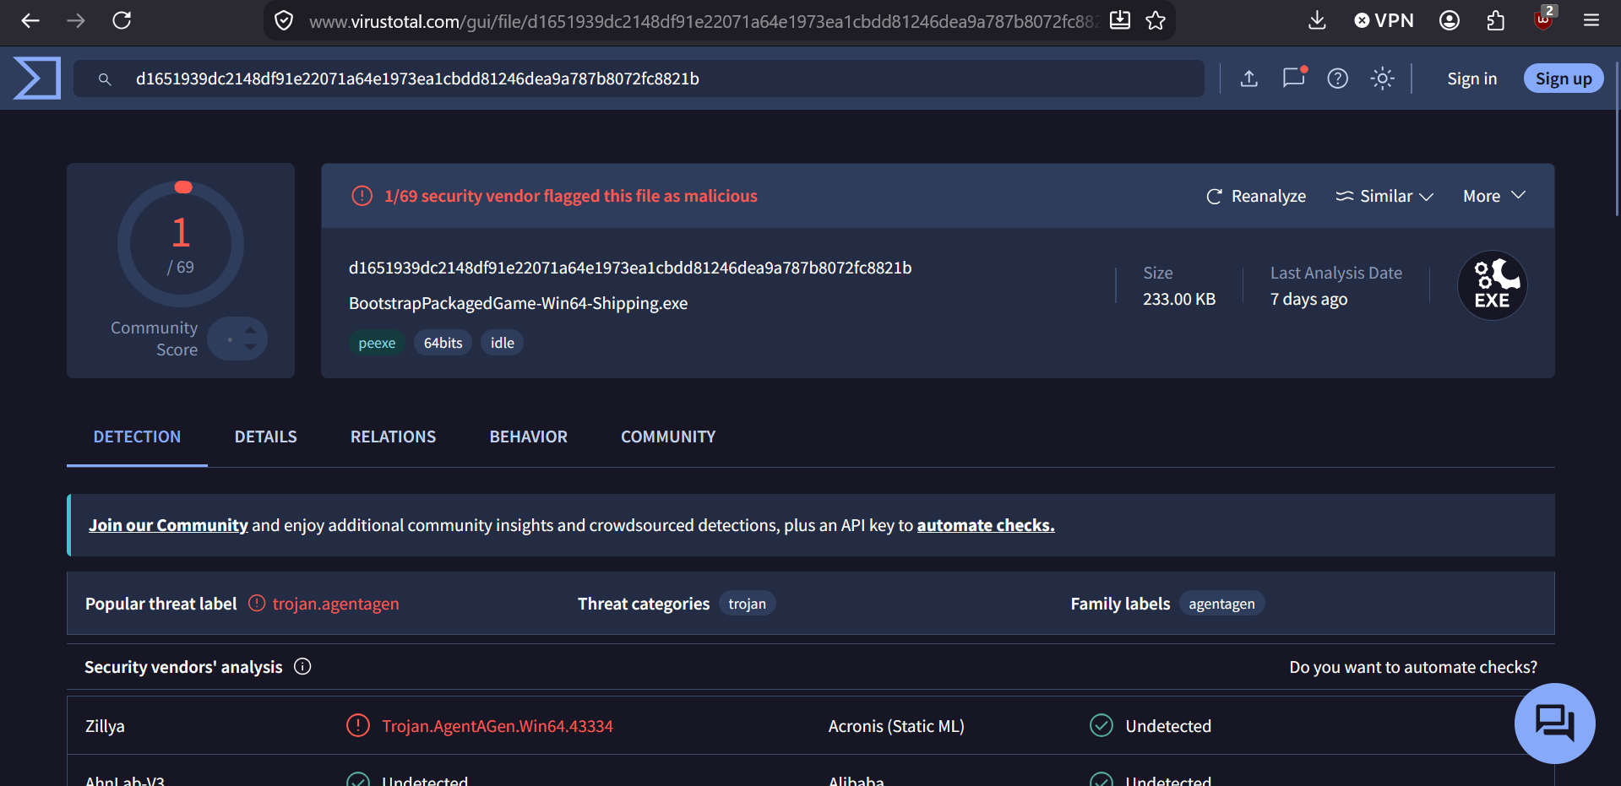Click the 1/69 detection score gauge
This screenshot has width=1621, height=786.
pyautogui.click(x=181, y=243)
